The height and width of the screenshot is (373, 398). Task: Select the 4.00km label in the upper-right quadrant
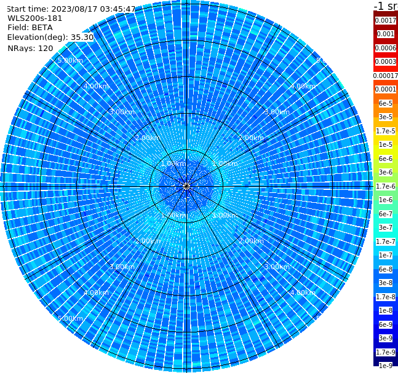click(303, 86)
